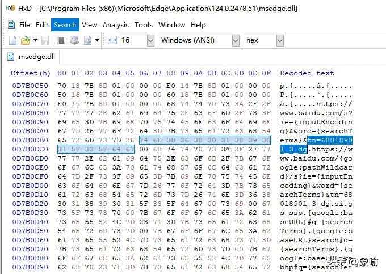Click column header 0F
This screenshot has width=386, height=274.
coord(266,73)
